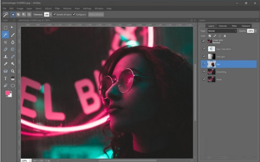Pick the Clone Stamp tool
Screen dimensions: 260x162
click(6, 57)
